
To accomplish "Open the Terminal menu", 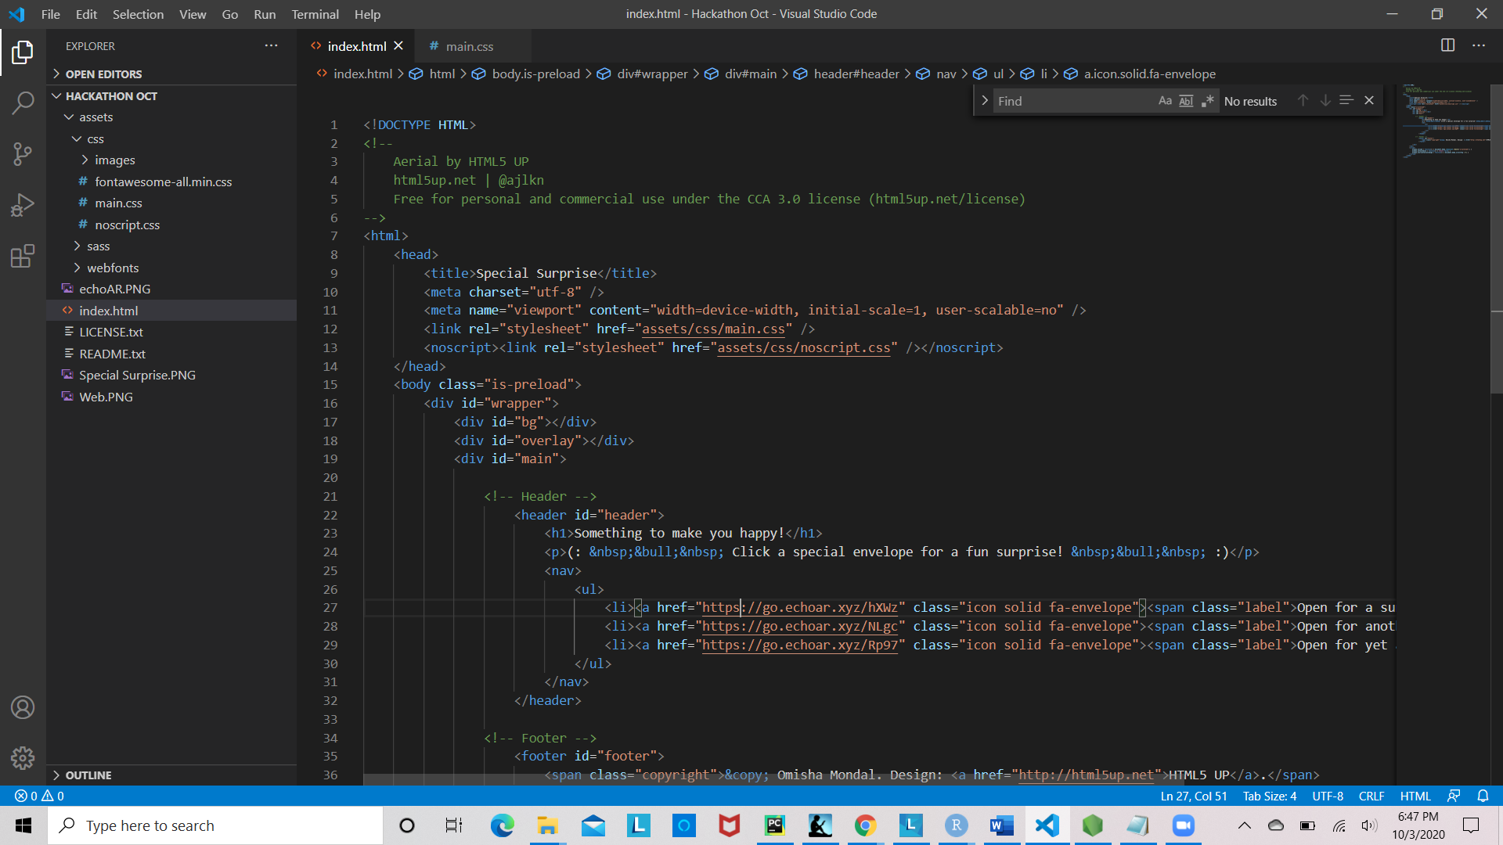I will pos(315,14).
